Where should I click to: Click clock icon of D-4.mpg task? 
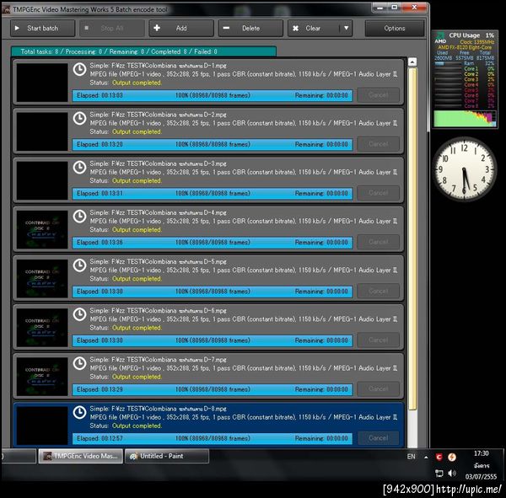(79, 217)
